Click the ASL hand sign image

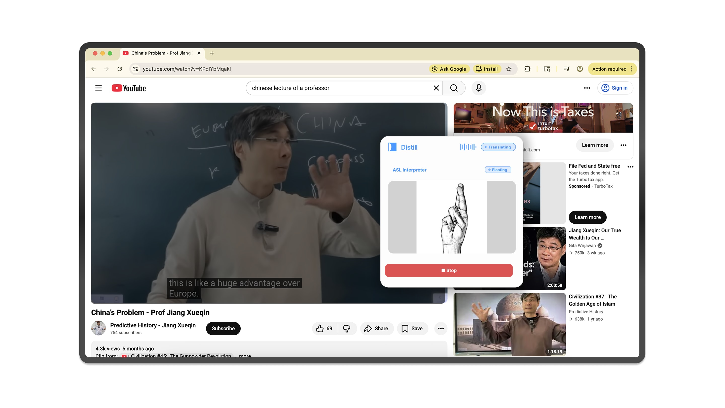click(x=451, y=217)
